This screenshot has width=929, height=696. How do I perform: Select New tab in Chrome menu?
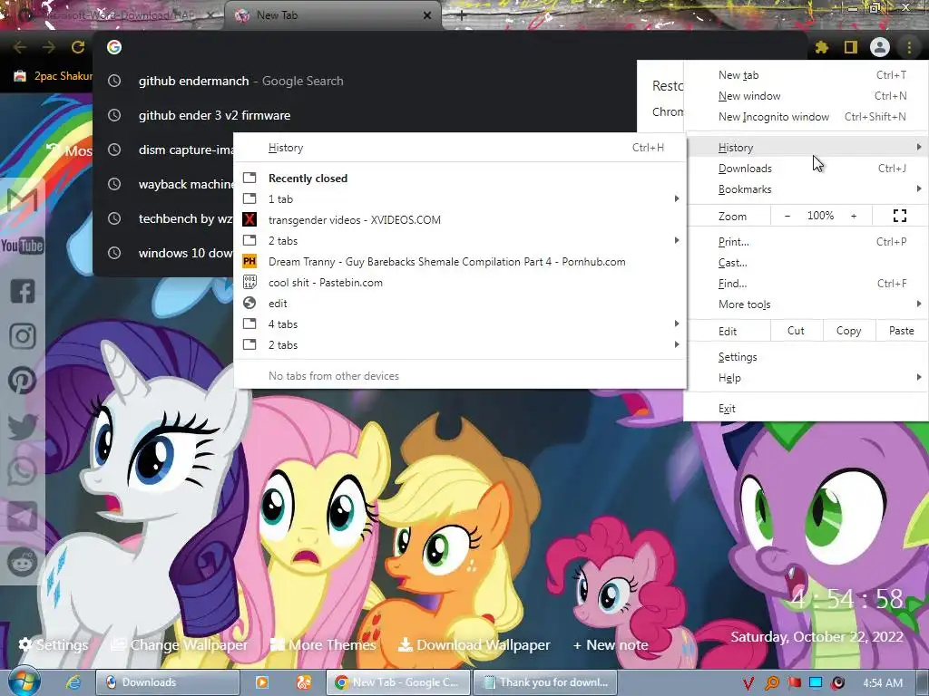(806, 75)
